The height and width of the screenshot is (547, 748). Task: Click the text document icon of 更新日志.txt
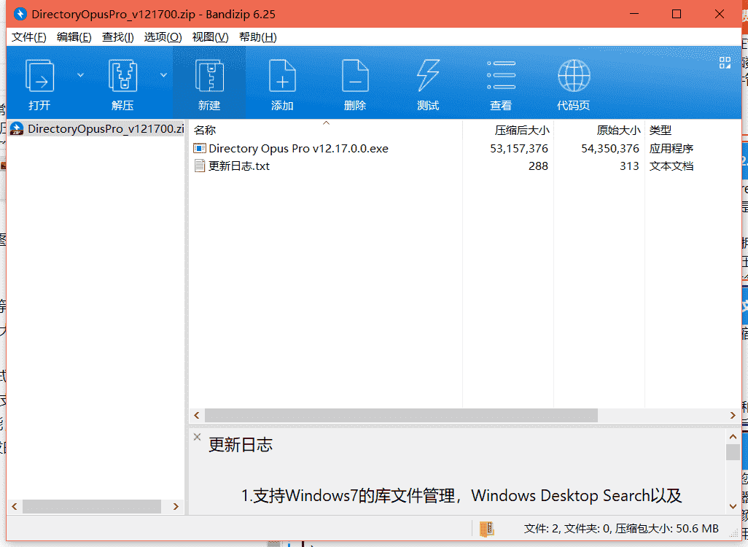[200, 166]
